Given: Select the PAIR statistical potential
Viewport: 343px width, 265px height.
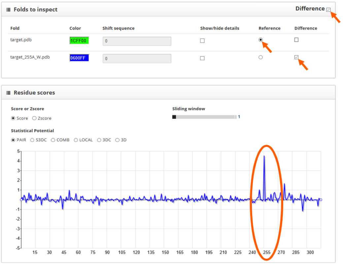Looking at the screenshot, I should tap(13, 140).
